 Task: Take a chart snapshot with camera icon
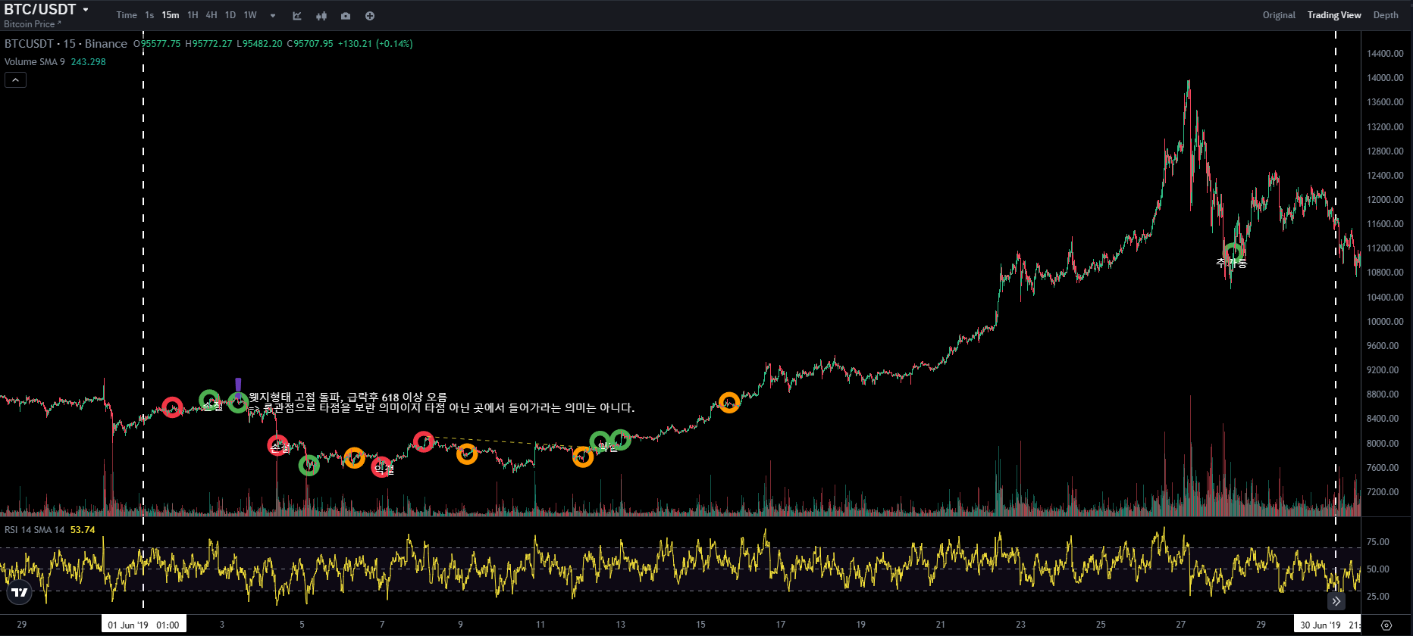pyautogui.click(x=346, y=16)
